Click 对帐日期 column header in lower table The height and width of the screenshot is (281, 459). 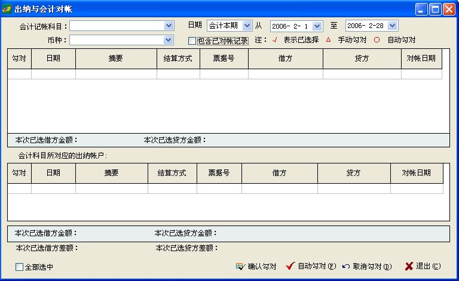point(417,173)
